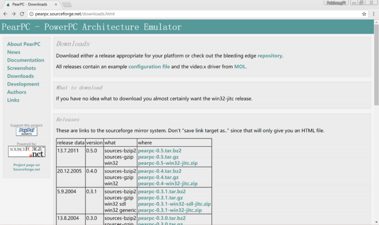The height and width of the screenshot is (225, 379).
Task: Download pearpc-0.5-win32-jitc.zip
Action: click(x=168, y=163)
